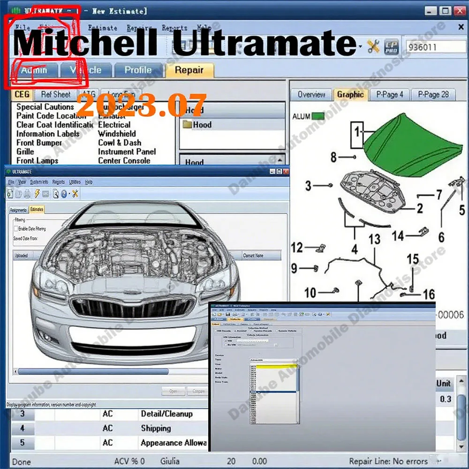Screen dimensions: 469x469
Task: Select Vehicle tab in small inset window
Action: pyautogui.click(x=235, y=319)
